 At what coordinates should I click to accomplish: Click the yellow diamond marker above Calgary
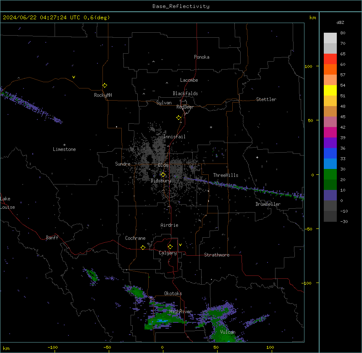click(x=170, y=247)
